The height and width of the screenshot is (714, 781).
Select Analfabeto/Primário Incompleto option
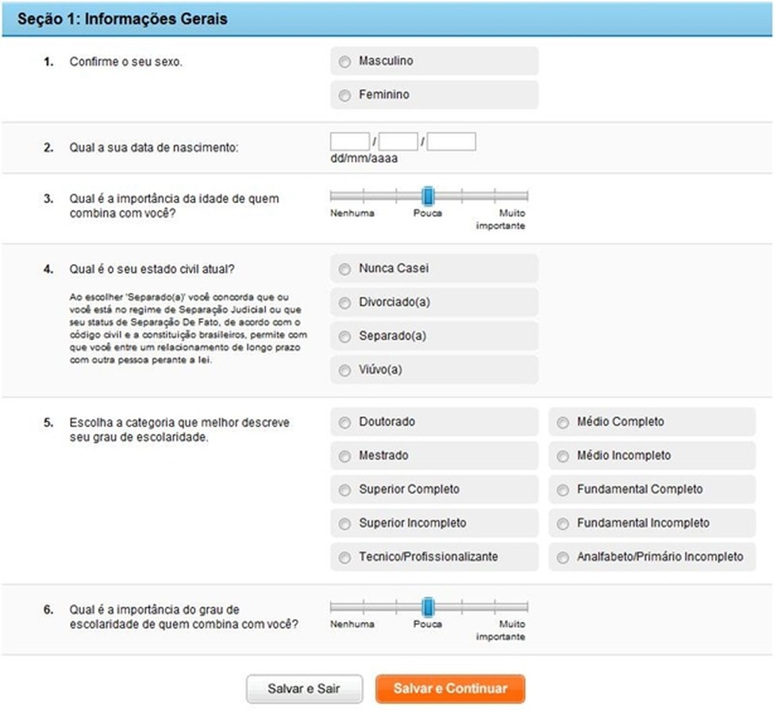562,557
